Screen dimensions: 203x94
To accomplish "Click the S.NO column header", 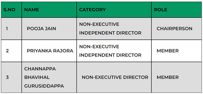I will click(x=11, y=10).
